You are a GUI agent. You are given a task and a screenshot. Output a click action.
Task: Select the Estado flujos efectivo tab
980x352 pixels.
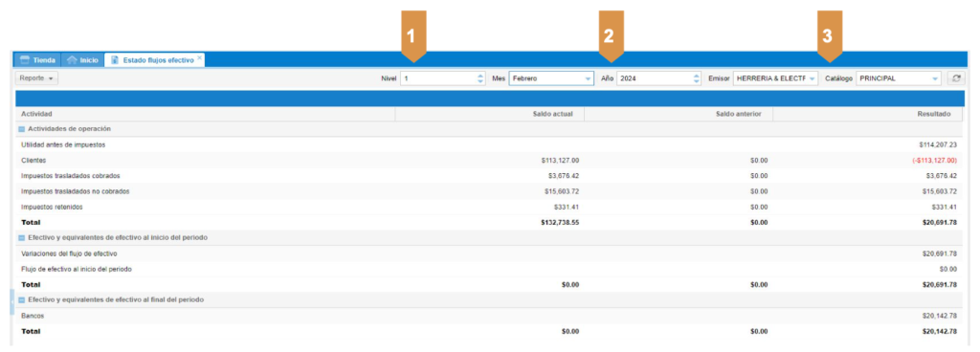154,60
